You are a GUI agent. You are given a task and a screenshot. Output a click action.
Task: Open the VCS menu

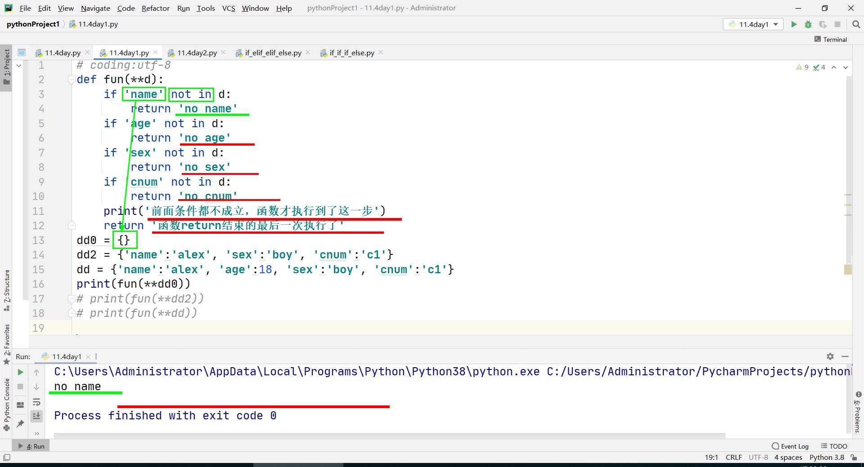[229, 8]
